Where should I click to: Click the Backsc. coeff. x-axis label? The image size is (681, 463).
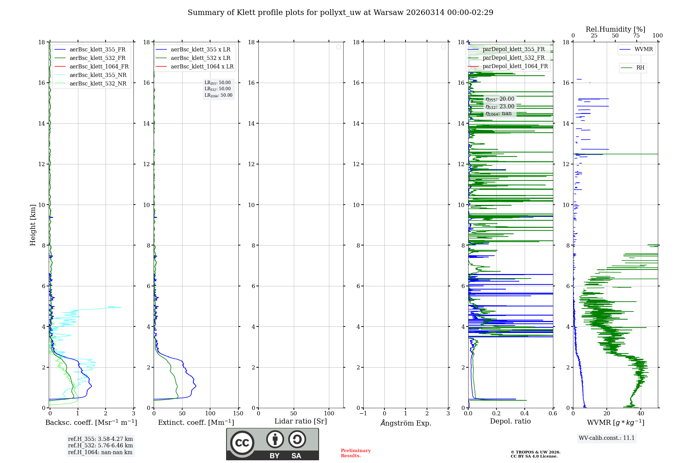pyautogui.click(x=91, y=422)
